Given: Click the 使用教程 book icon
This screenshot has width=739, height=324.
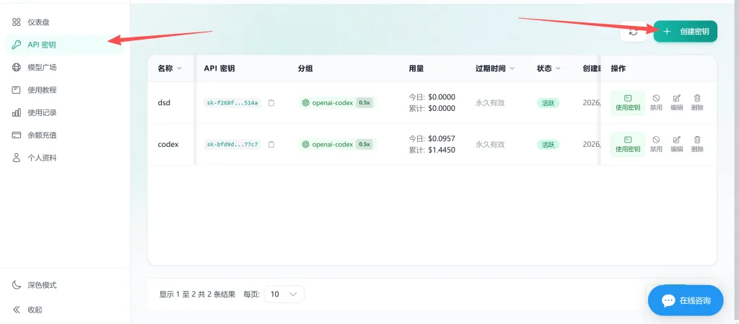Looking at the screenshot, I should [x=17, y=90].
